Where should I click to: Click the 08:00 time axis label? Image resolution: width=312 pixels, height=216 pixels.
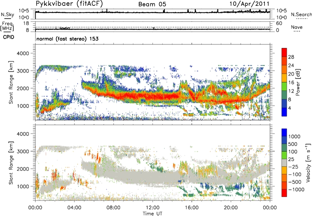113,208
